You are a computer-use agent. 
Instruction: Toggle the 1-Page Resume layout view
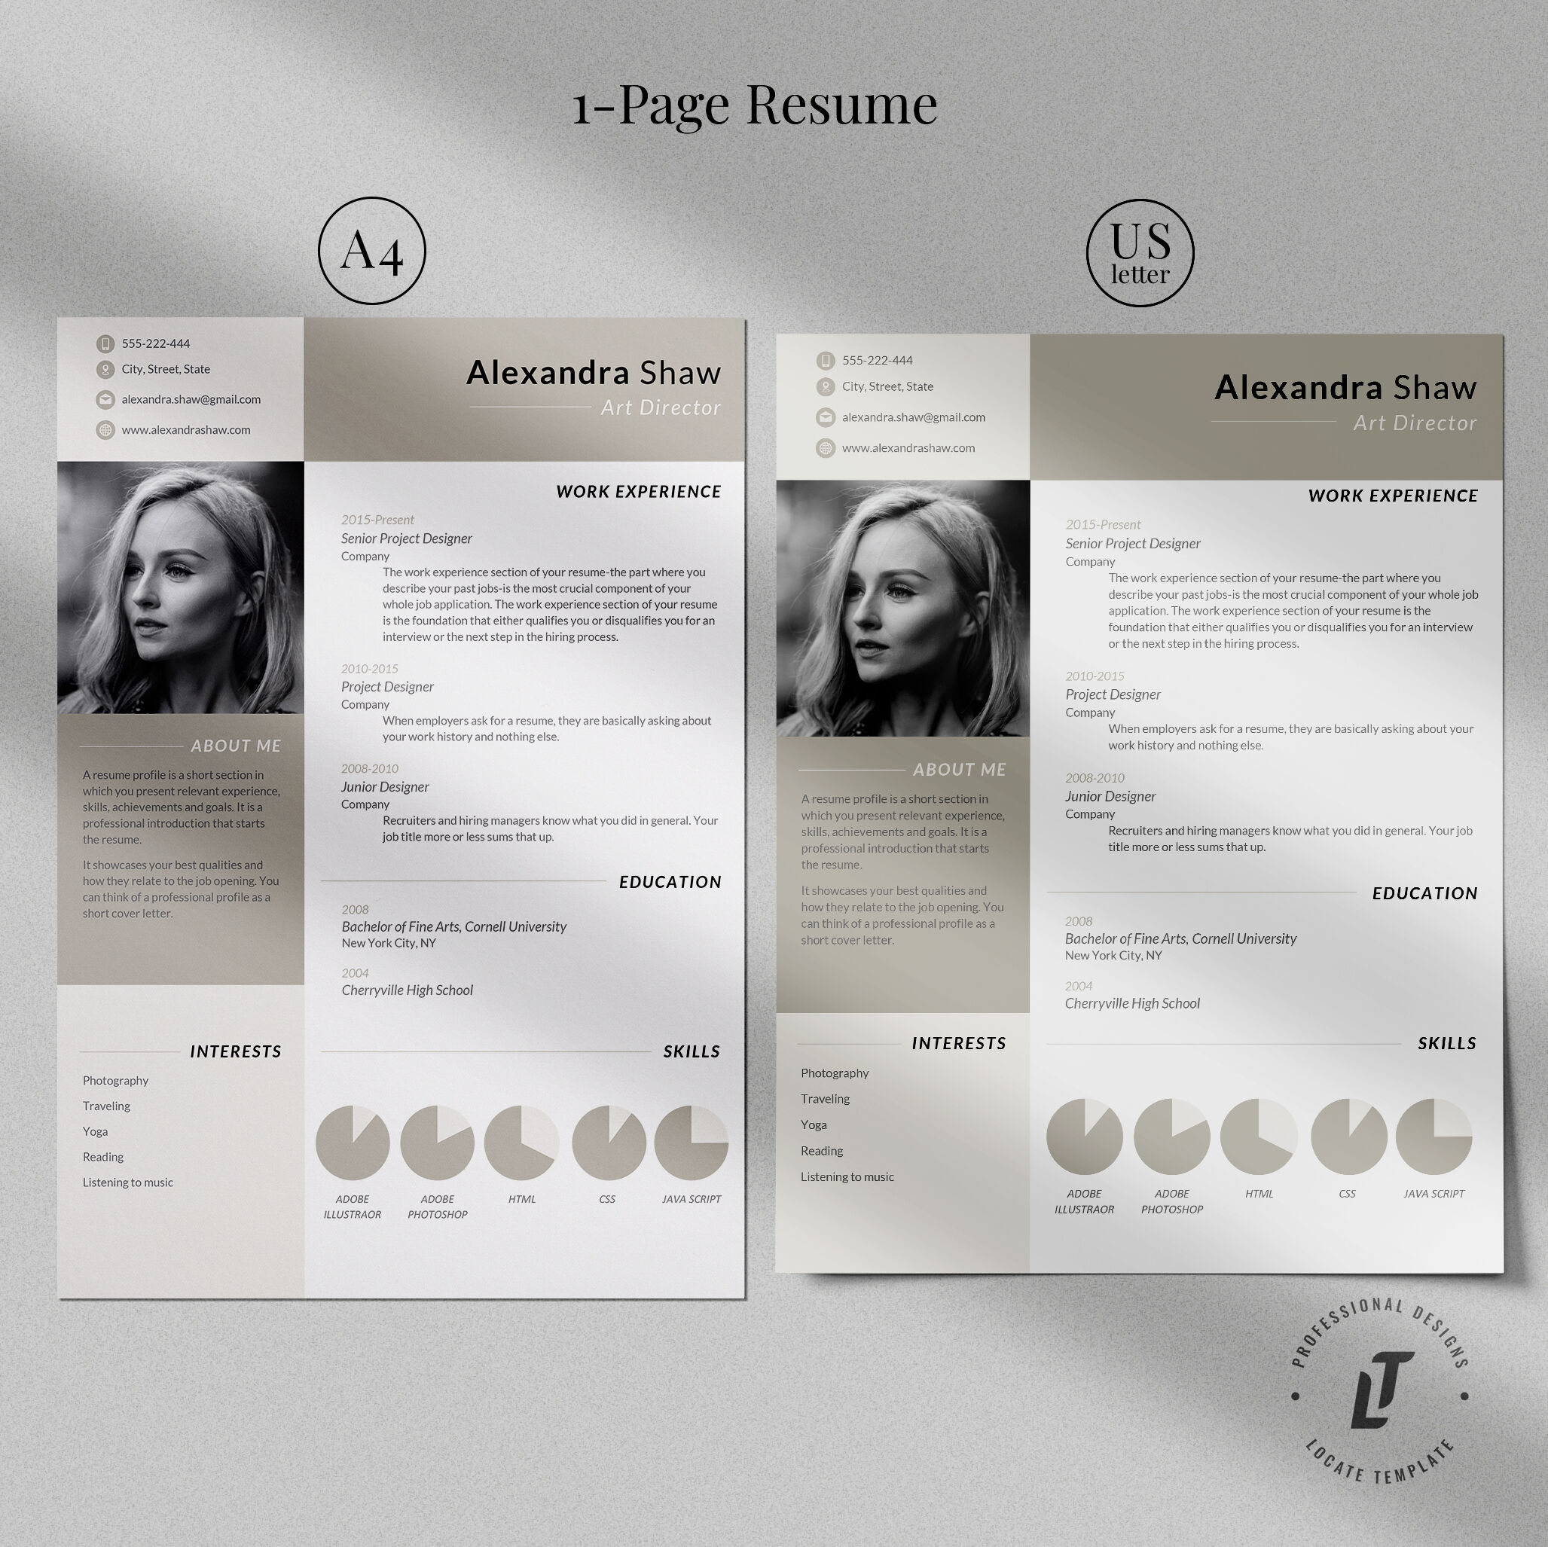(774, 96)
